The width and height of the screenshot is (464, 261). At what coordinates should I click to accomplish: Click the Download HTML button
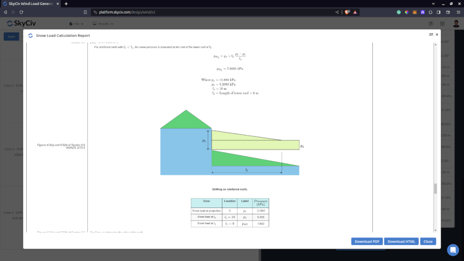point(401,241)
